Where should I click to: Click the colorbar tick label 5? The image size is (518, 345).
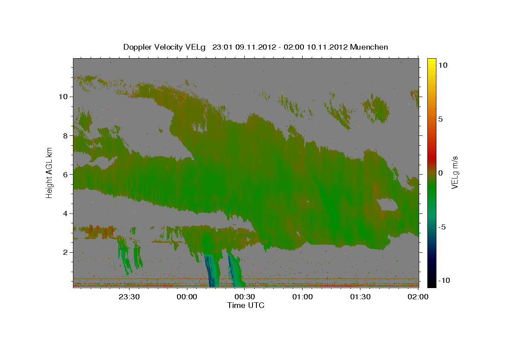442,119
